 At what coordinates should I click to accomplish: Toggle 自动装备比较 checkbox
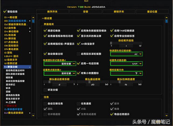(45, 54)
